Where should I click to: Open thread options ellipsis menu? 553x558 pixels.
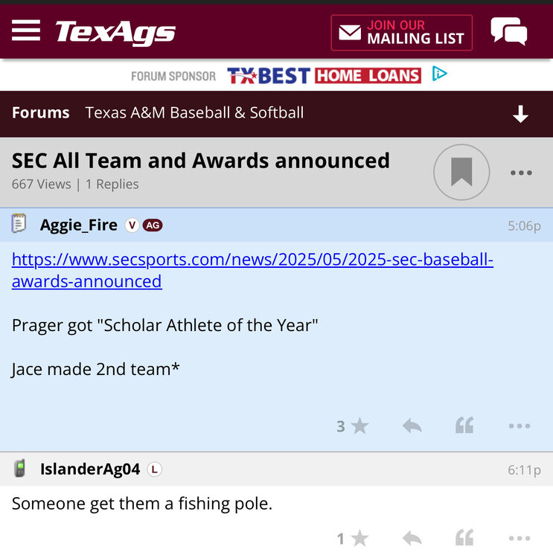click(521, 173)
